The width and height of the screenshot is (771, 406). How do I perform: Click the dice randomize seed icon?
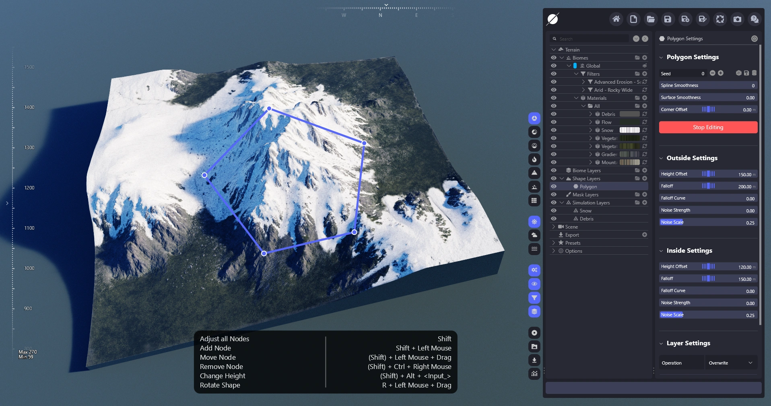pos(738,73)
